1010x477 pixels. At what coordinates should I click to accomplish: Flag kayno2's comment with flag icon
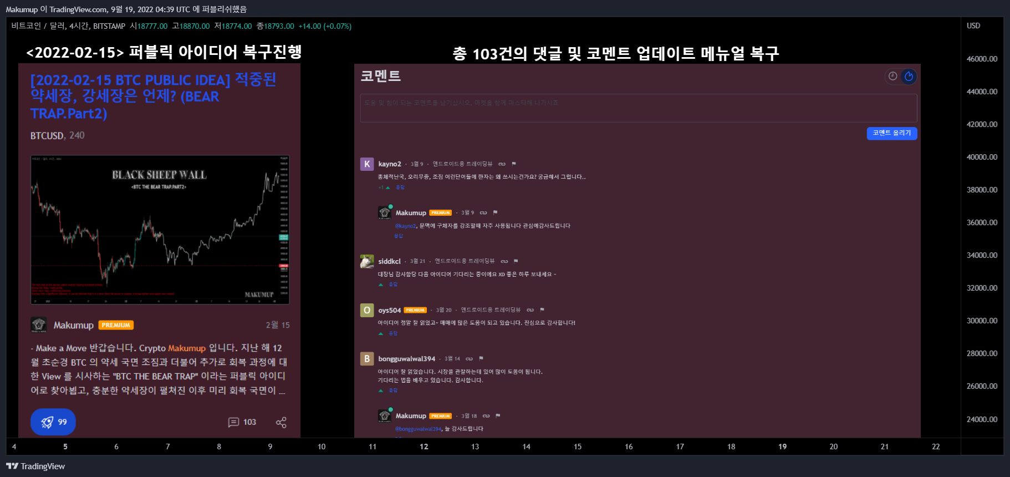click(x=514, y=164)
